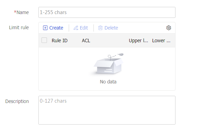This screenshot has height=138, width=206.
Task: Click the plus icon beside Create
Action: tap(45, 28)
